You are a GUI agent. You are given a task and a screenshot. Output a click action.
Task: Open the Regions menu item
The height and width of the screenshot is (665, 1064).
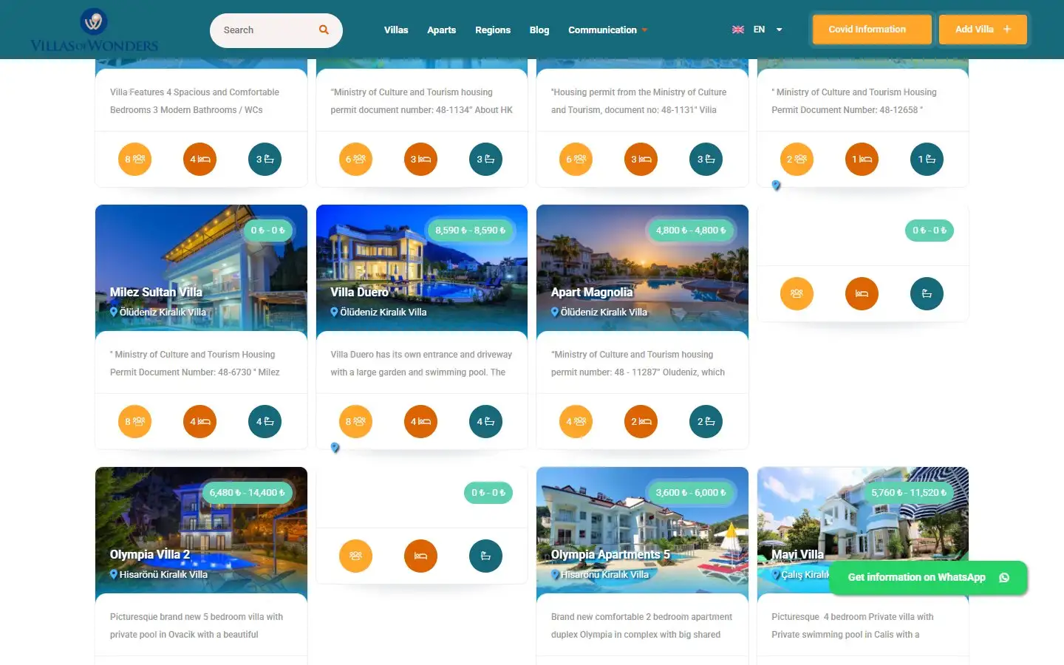coord(493,30)
